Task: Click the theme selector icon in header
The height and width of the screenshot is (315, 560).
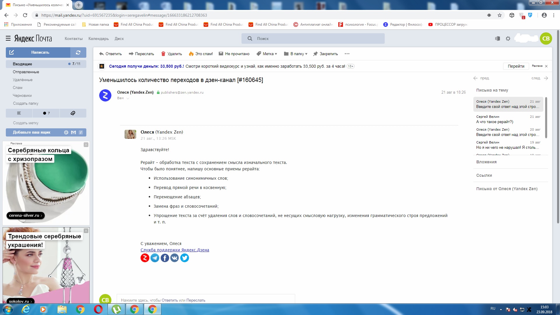Action: pyautogui.click(x=498, y=38)
